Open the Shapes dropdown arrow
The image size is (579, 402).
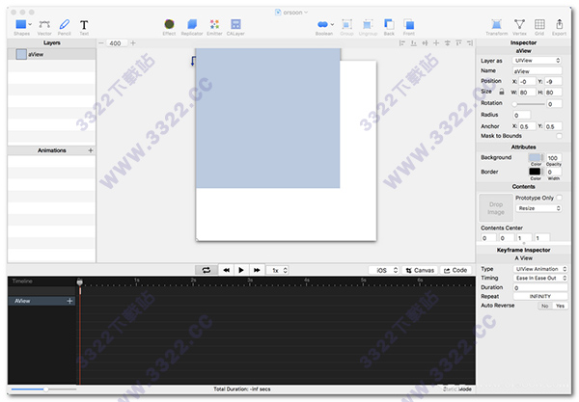point(30,24)
